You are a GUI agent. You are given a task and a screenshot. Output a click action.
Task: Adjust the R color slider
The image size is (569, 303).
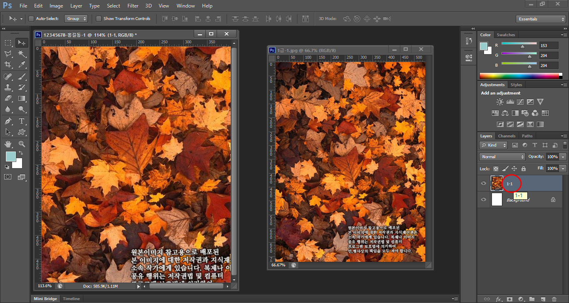point(522,47)
